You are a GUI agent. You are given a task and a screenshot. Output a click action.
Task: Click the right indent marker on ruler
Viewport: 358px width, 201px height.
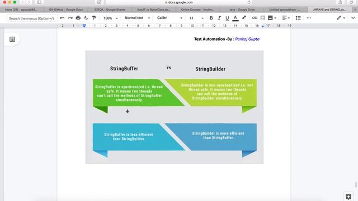(x=263, y=26)
